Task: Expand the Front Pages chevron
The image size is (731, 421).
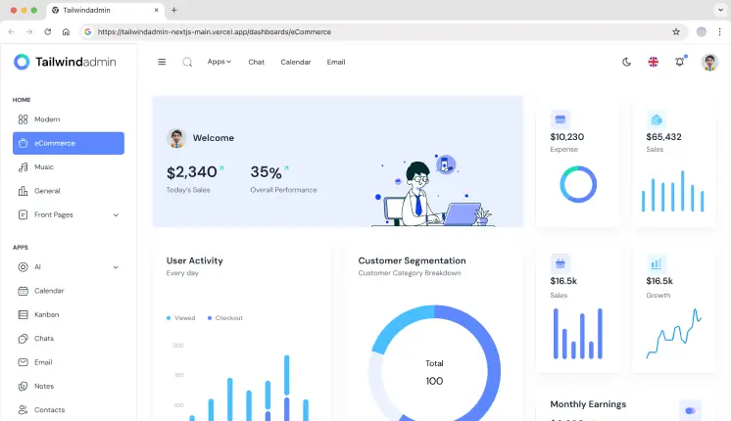Action: (x=116, y=215)
